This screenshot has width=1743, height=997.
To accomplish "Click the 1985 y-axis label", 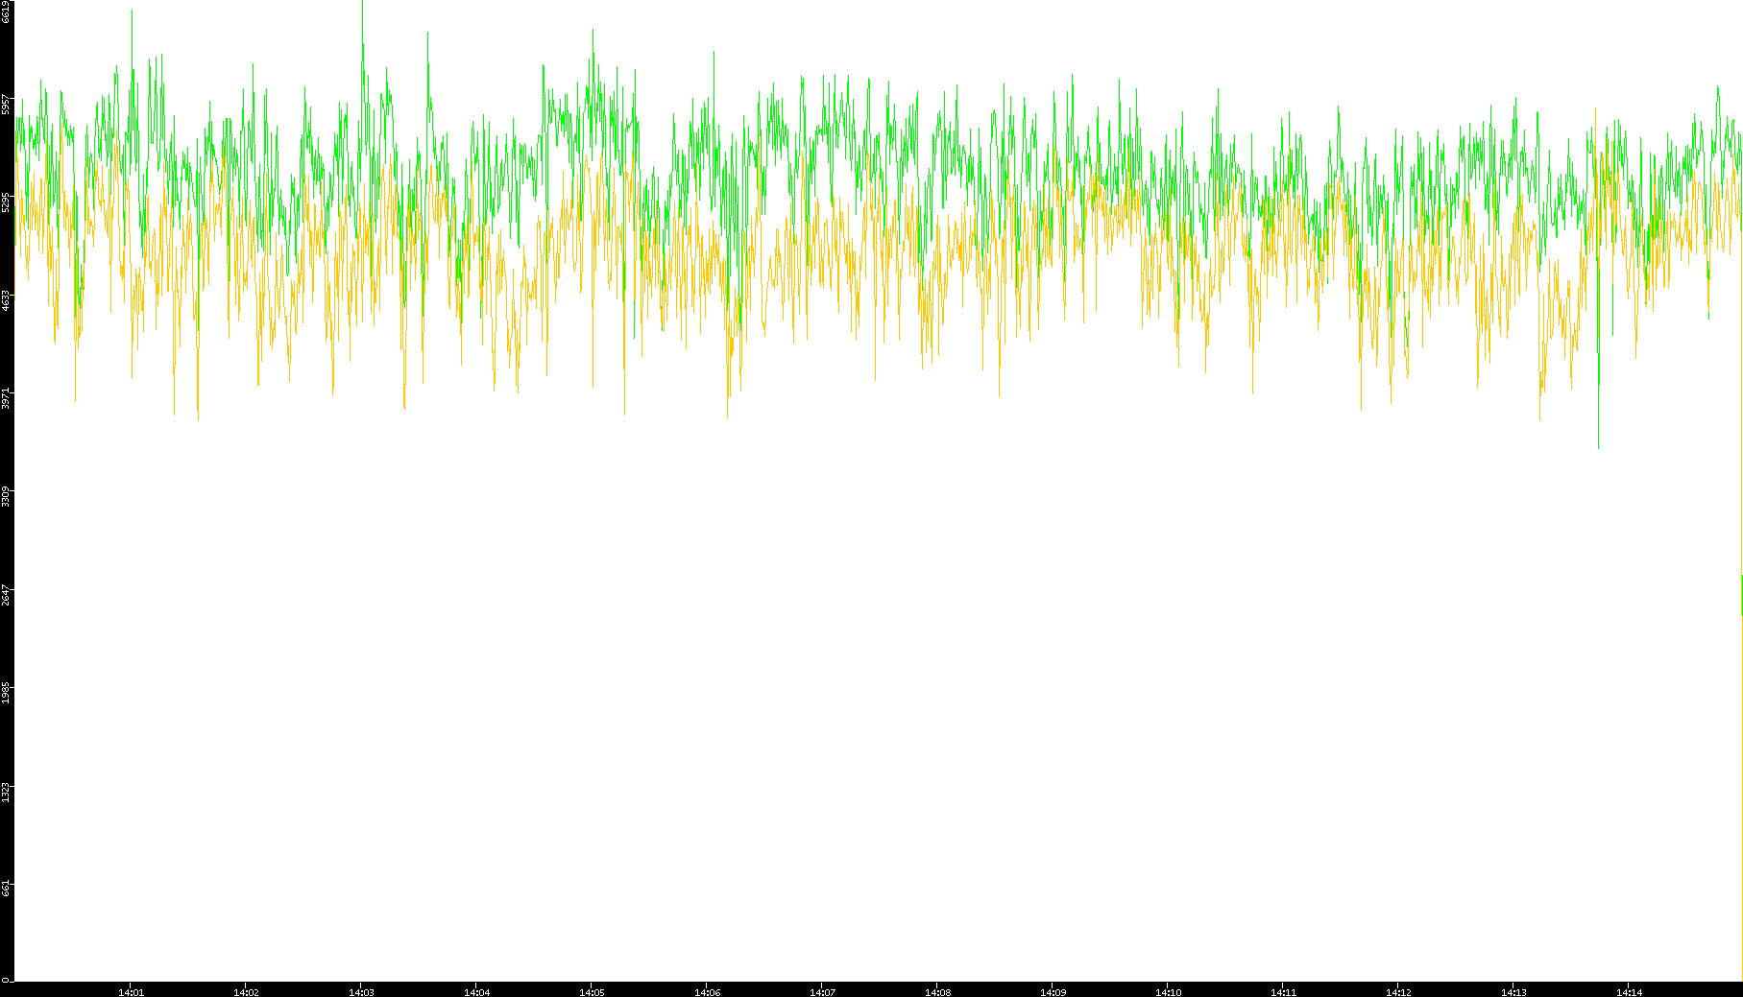I will [x=7, y=692].
